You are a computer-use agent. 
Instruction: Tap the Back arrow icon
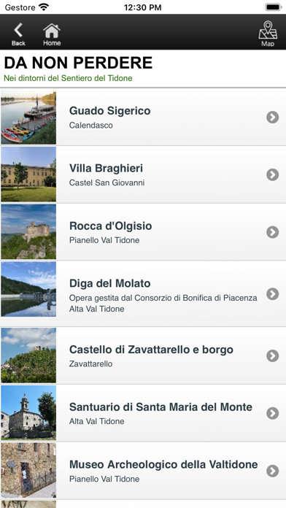pyautogui.click(x=18, y=30)
